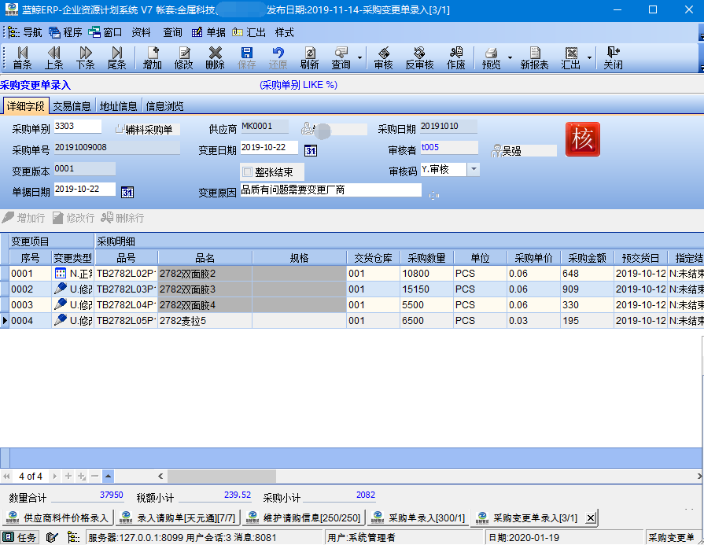Select the 详细字段 tab
This screenshot has width=704, height=545.
(26, 106)
